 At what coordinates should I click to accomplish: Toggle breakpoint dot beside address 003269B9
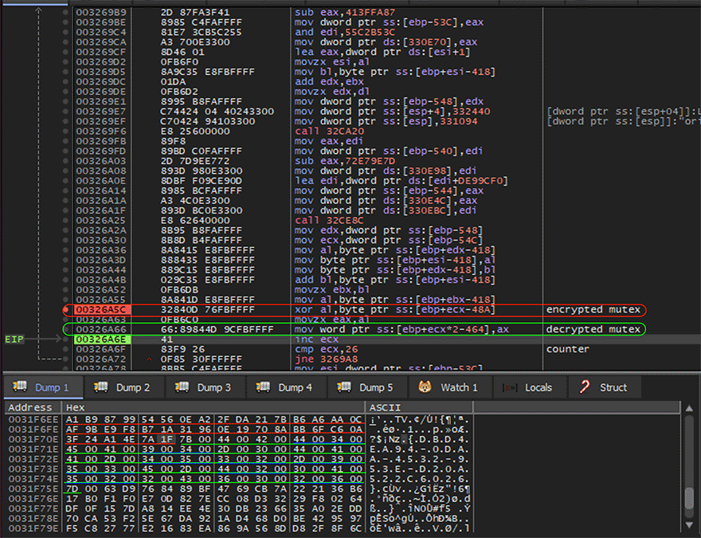point(65,12)
